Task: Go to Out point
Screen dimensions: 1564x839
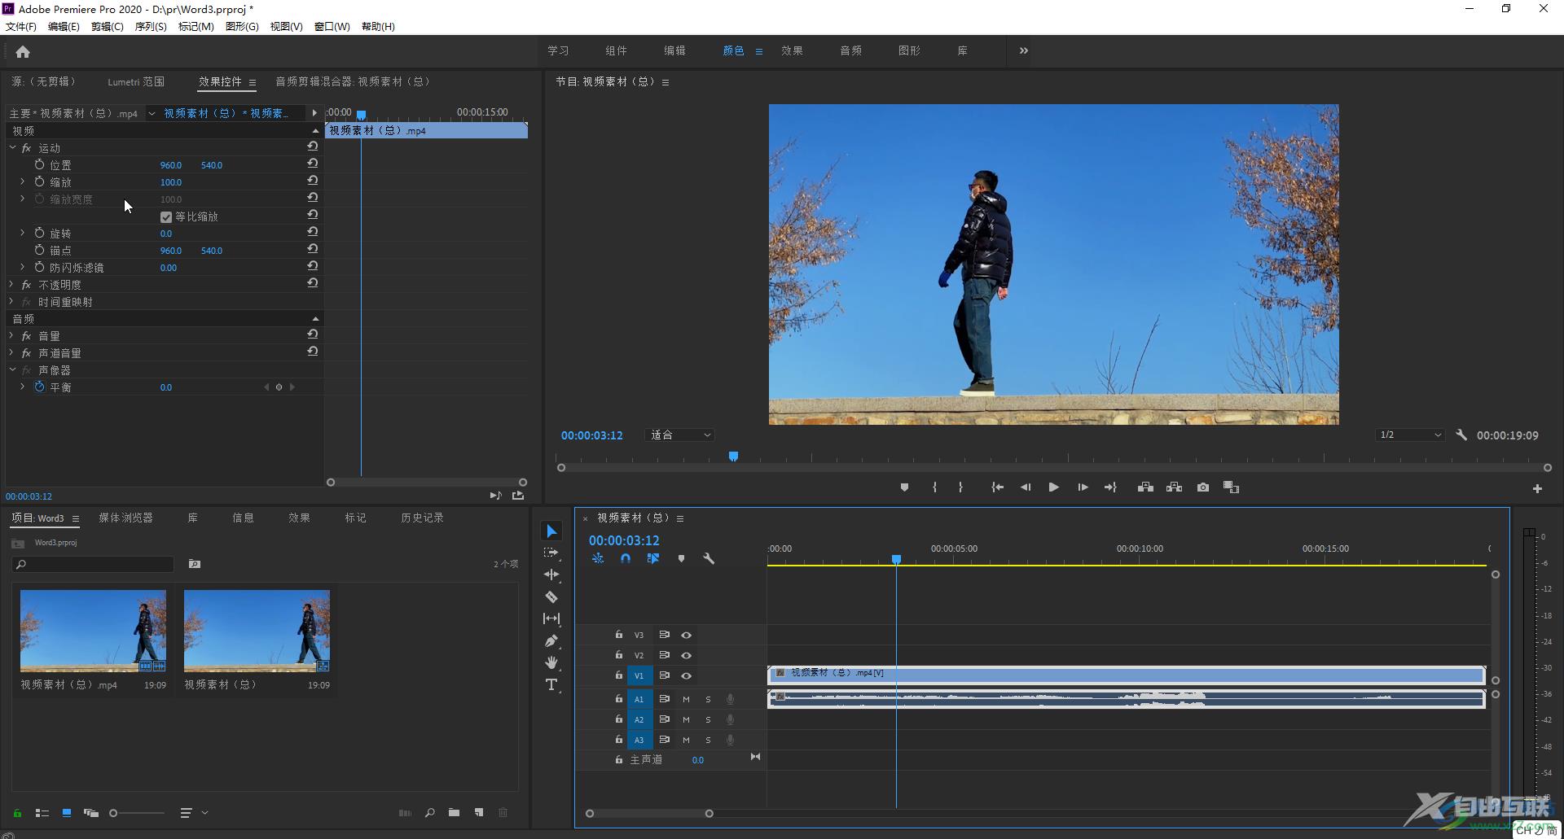Action: [x=1110, y=487]
